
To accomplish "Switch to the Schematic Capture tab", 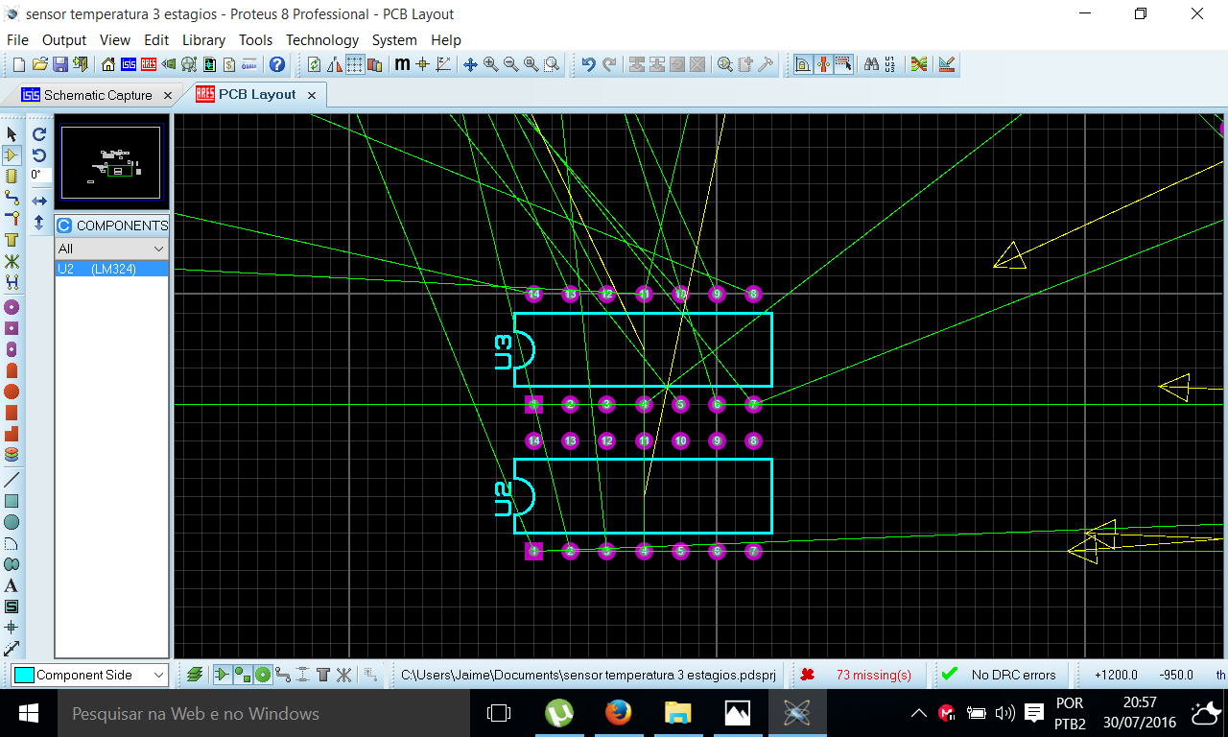I will [x=98, y=95].
